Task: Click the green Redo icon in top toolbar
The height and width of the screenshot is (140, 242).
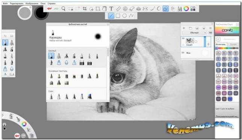Action: pyautogui.click(x=56, y=9)
